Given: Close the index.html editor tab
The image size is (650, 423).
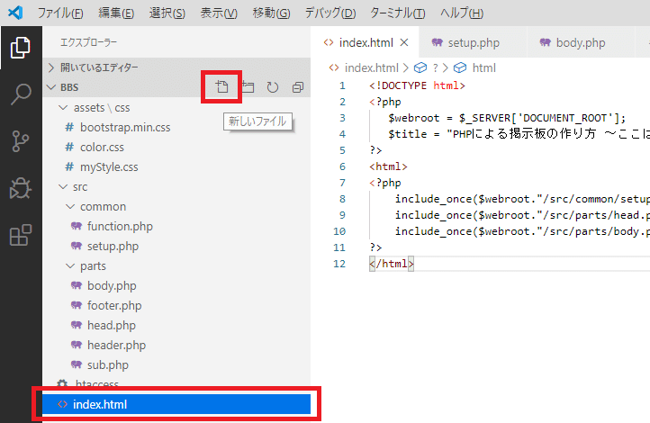Looking at the screenshot, I should 404,42.
